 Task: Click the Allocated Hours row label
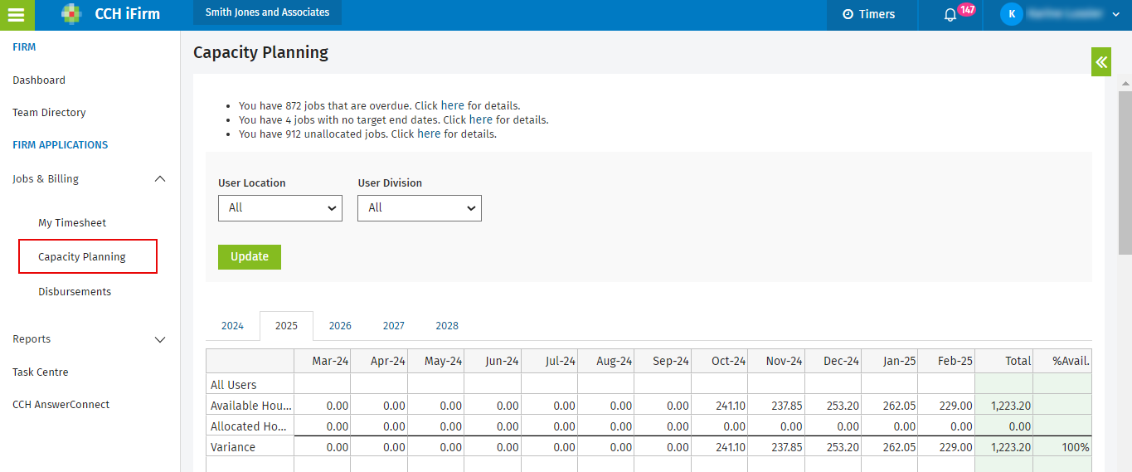250,426
